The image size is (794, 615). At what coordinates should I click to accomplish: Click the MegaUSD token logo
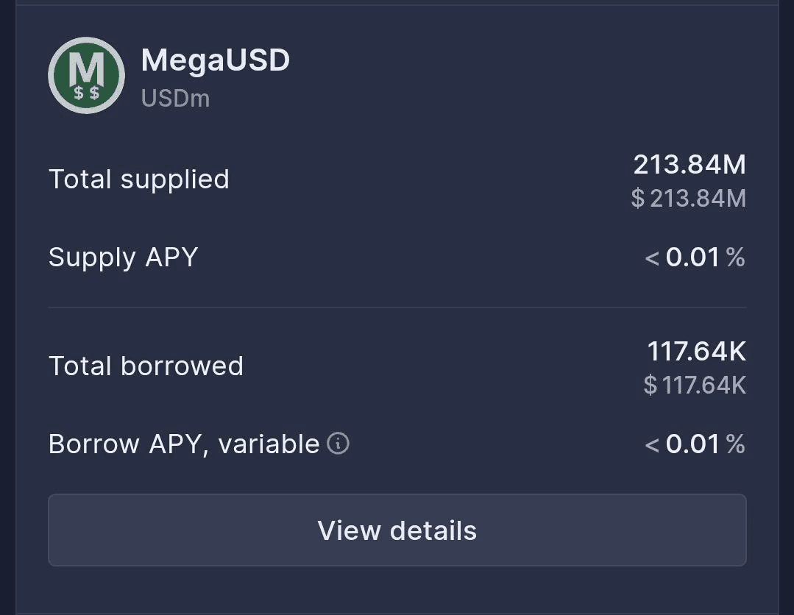coord(86,75)
